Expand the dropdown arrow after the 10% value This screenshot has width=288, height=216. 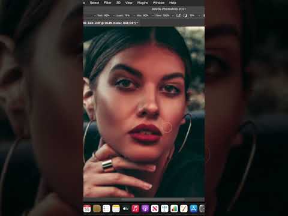(199, 16)
